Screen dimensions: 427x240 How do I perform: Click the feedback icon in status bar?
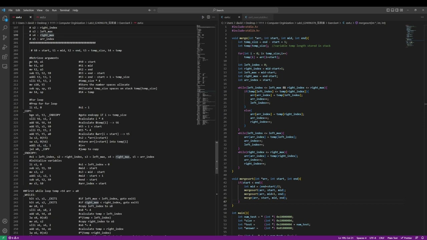tap(417, 238)
